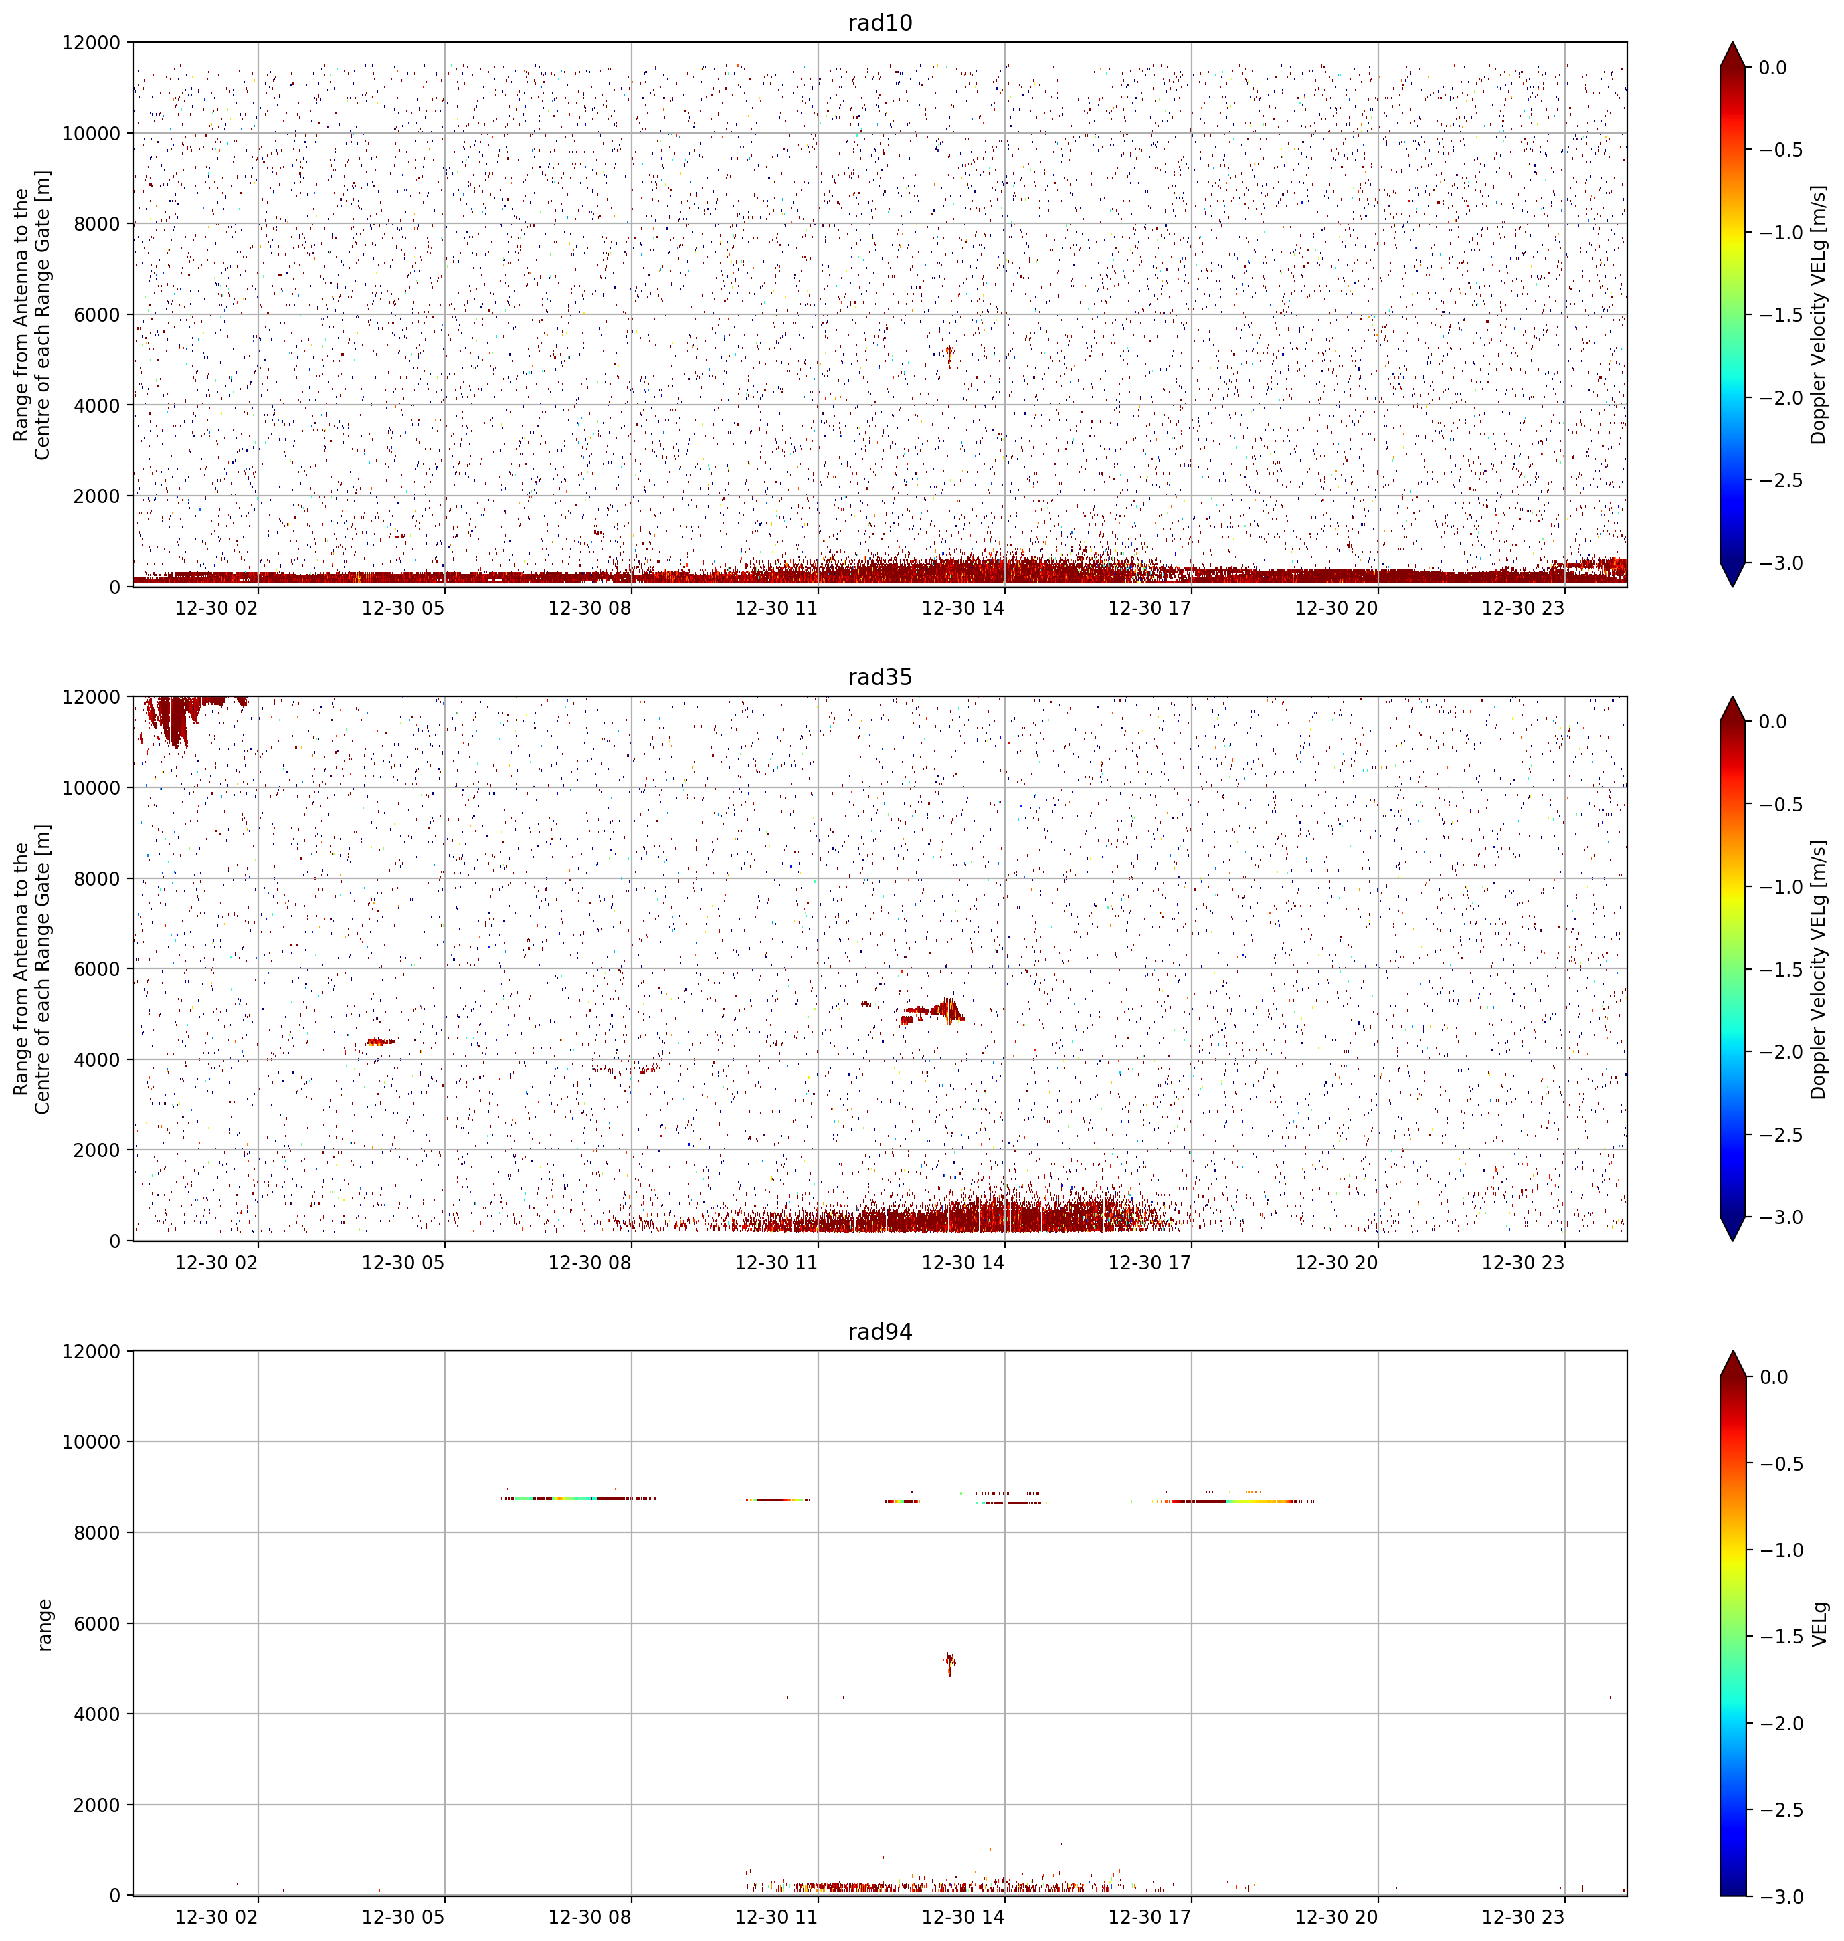Click the echo blob near 5000 m in rad94
This screenshot has height=1941, width=1844.
[x=949, y=1664]
